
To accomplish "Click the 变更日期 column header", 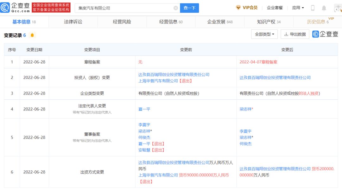I will pyautogui.click(x=34, y=50).
